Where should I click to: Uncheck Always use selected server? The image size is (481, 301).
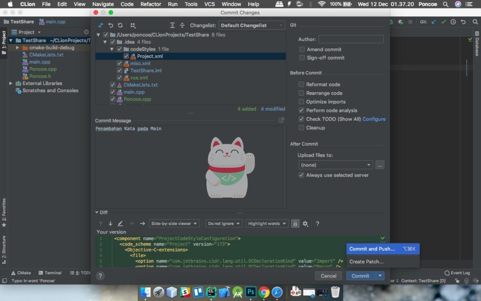[x=301, y=175]
